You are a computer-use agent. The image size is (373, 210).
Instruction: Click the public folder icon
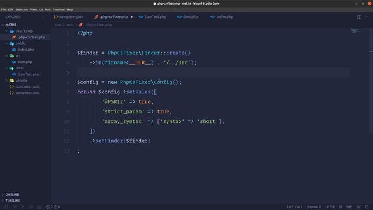click(x=12, y=44)
